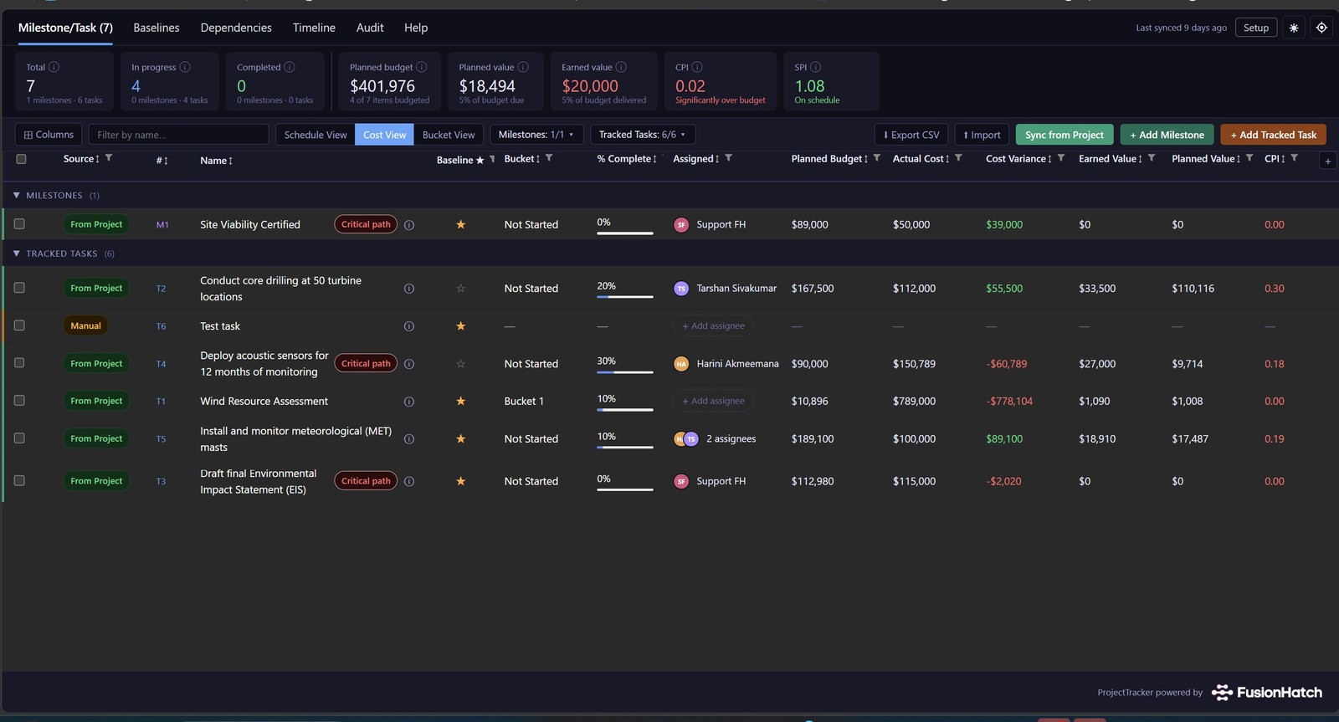Image resolution: width=1339 pixels, height=722 pixels.
Task: Toggle baseline star for Draft final EIS
Action: 460,481
